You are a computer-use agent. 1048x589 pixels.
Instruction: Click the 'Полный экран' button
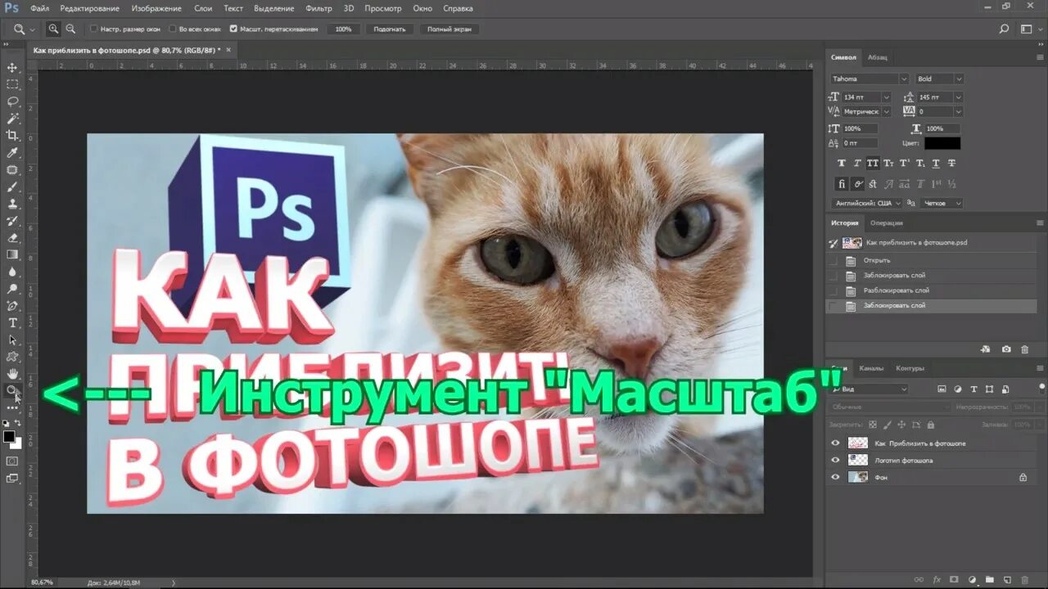(x=449, y=29)
